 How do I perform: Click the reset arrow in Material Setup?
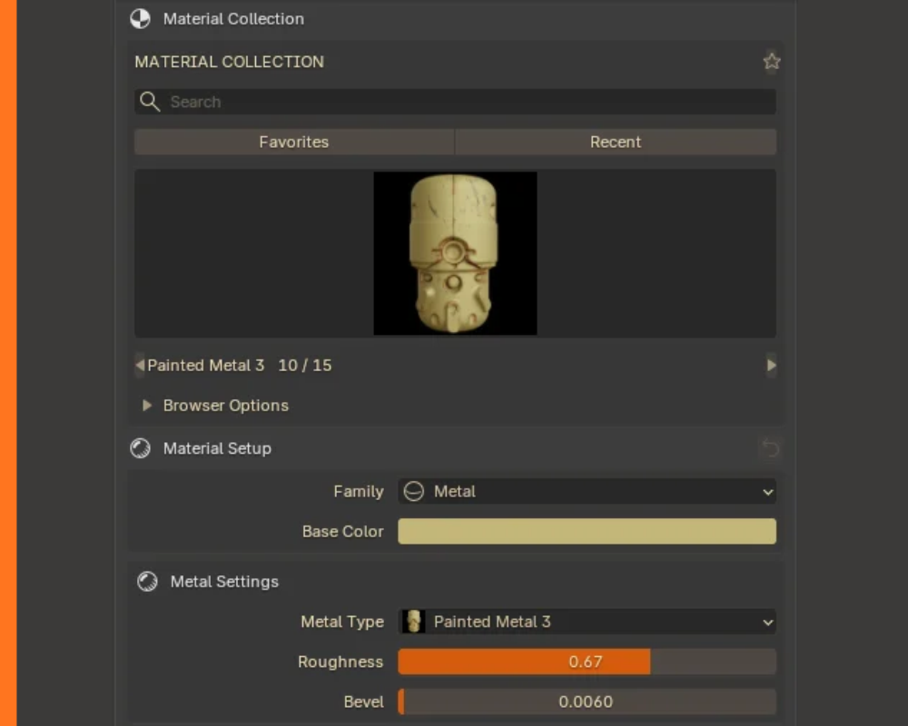click(771, 448)
